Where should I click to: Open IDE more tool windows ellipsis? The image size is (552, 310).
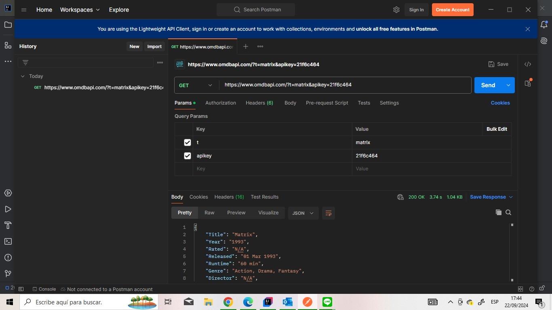tap(8, 61)
